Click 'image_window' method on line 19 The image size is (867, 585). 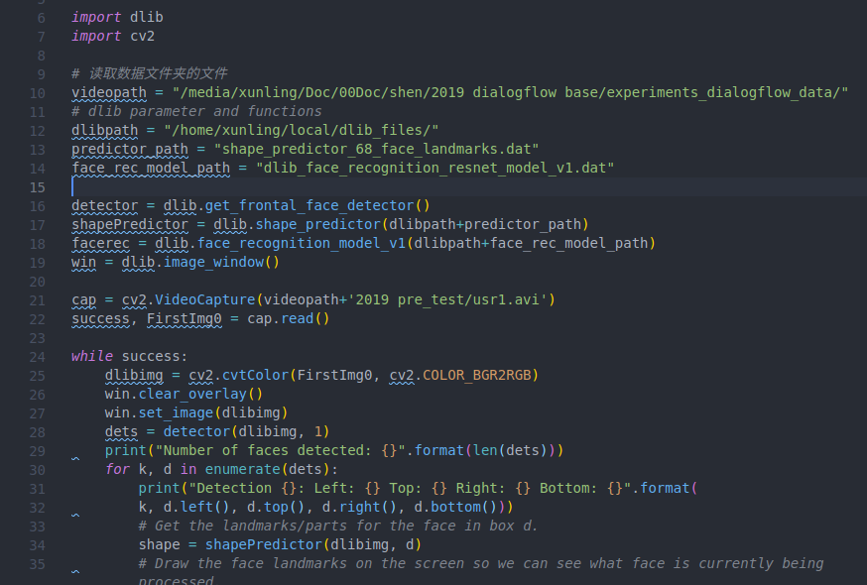(213, 262)
